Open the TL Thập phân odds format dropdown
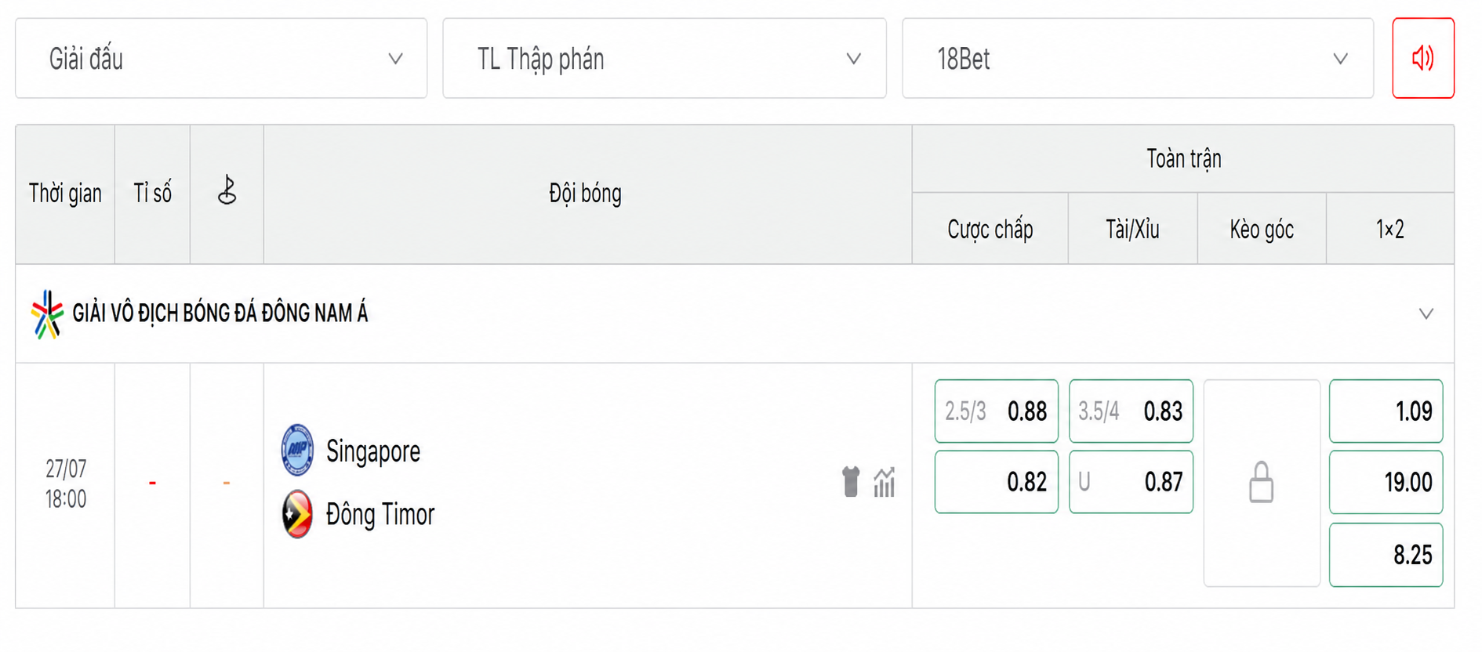This screenshot has height=652, width=1482. [664, 58]
